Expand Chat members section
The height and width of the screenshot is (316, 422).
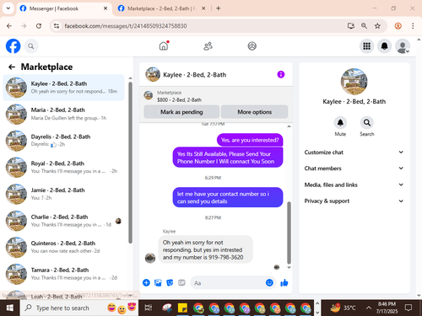354,169
